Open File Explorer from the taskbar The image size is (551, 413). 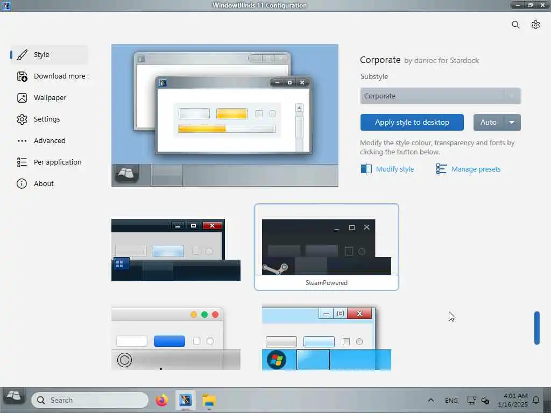(x=209, y=400)
